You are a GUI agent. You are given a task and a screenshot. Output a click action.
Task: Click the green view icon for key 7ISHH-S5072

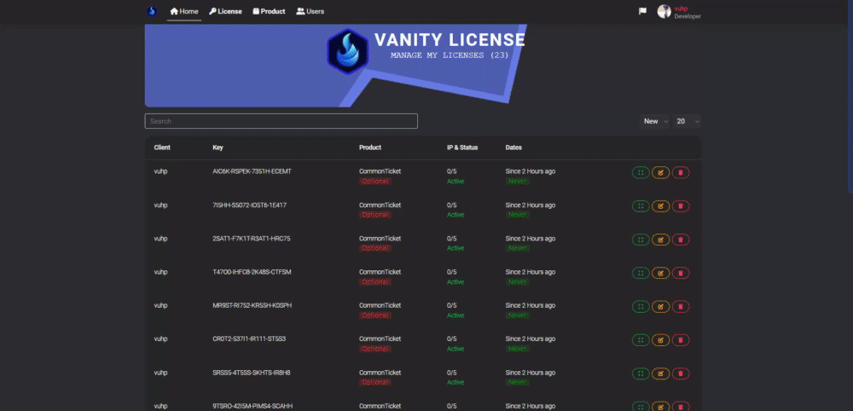pyautogui.click(x=641, y=206)
